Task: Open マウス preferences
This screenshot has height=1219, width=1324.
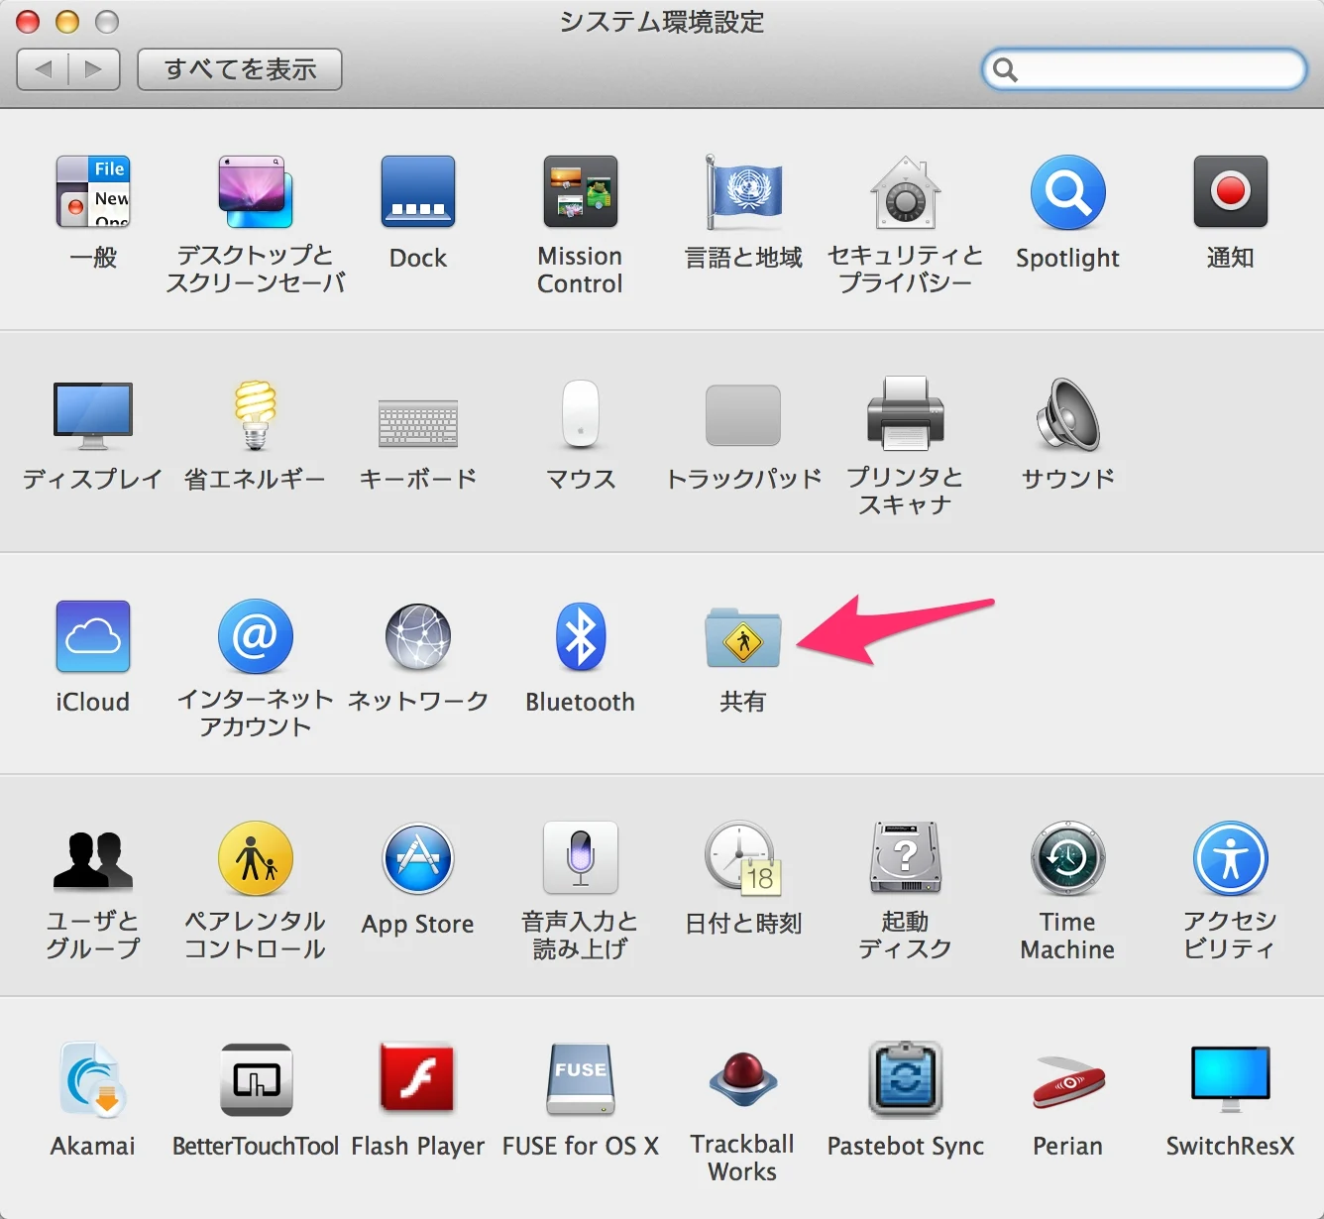Action: pyautogui.click(x=581, y=414)
